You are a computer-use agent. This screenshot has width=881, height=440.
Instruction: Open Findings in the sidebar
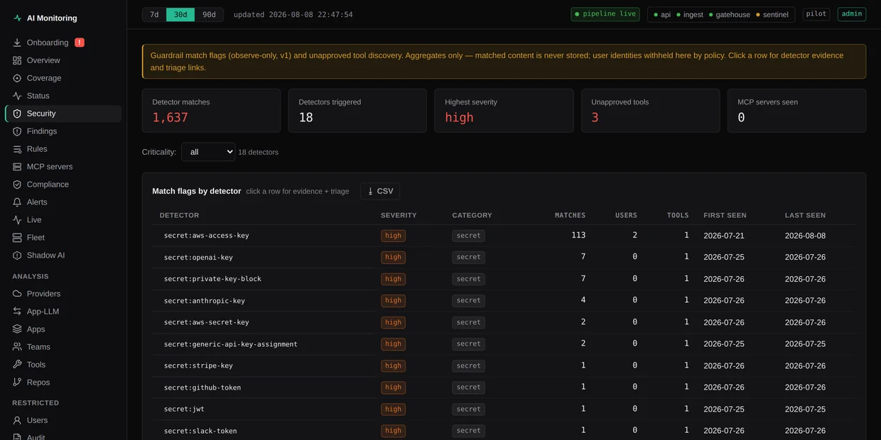pos(63,131)
